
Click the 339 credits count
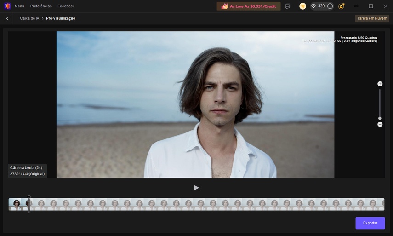click(321, 6)
